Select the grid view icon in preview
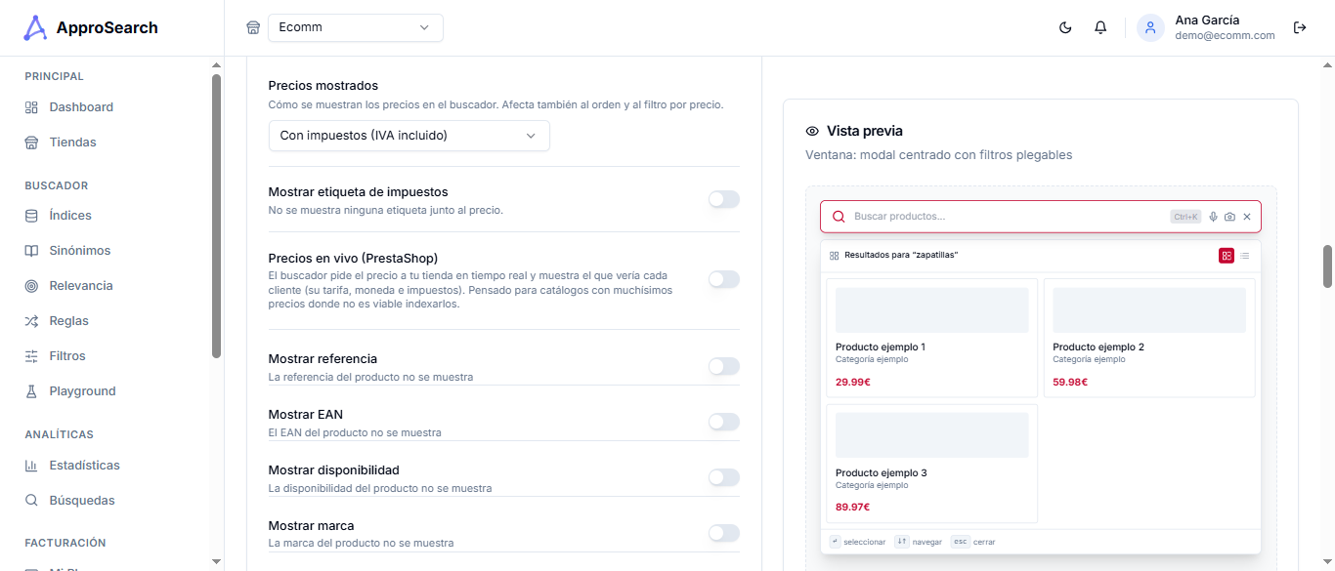 click(1227, 256)
